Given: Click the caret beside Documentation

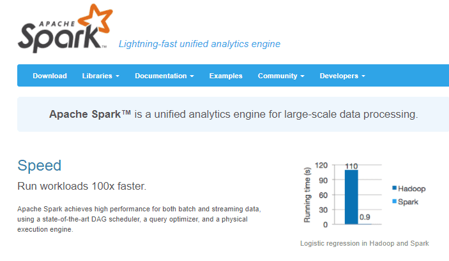Looking at the screenshot, I should [x=192, y=76].
